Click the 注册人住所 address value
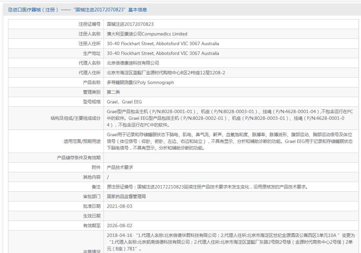The width and height of the screenshot is (361, 253). (x=163, y=44)
